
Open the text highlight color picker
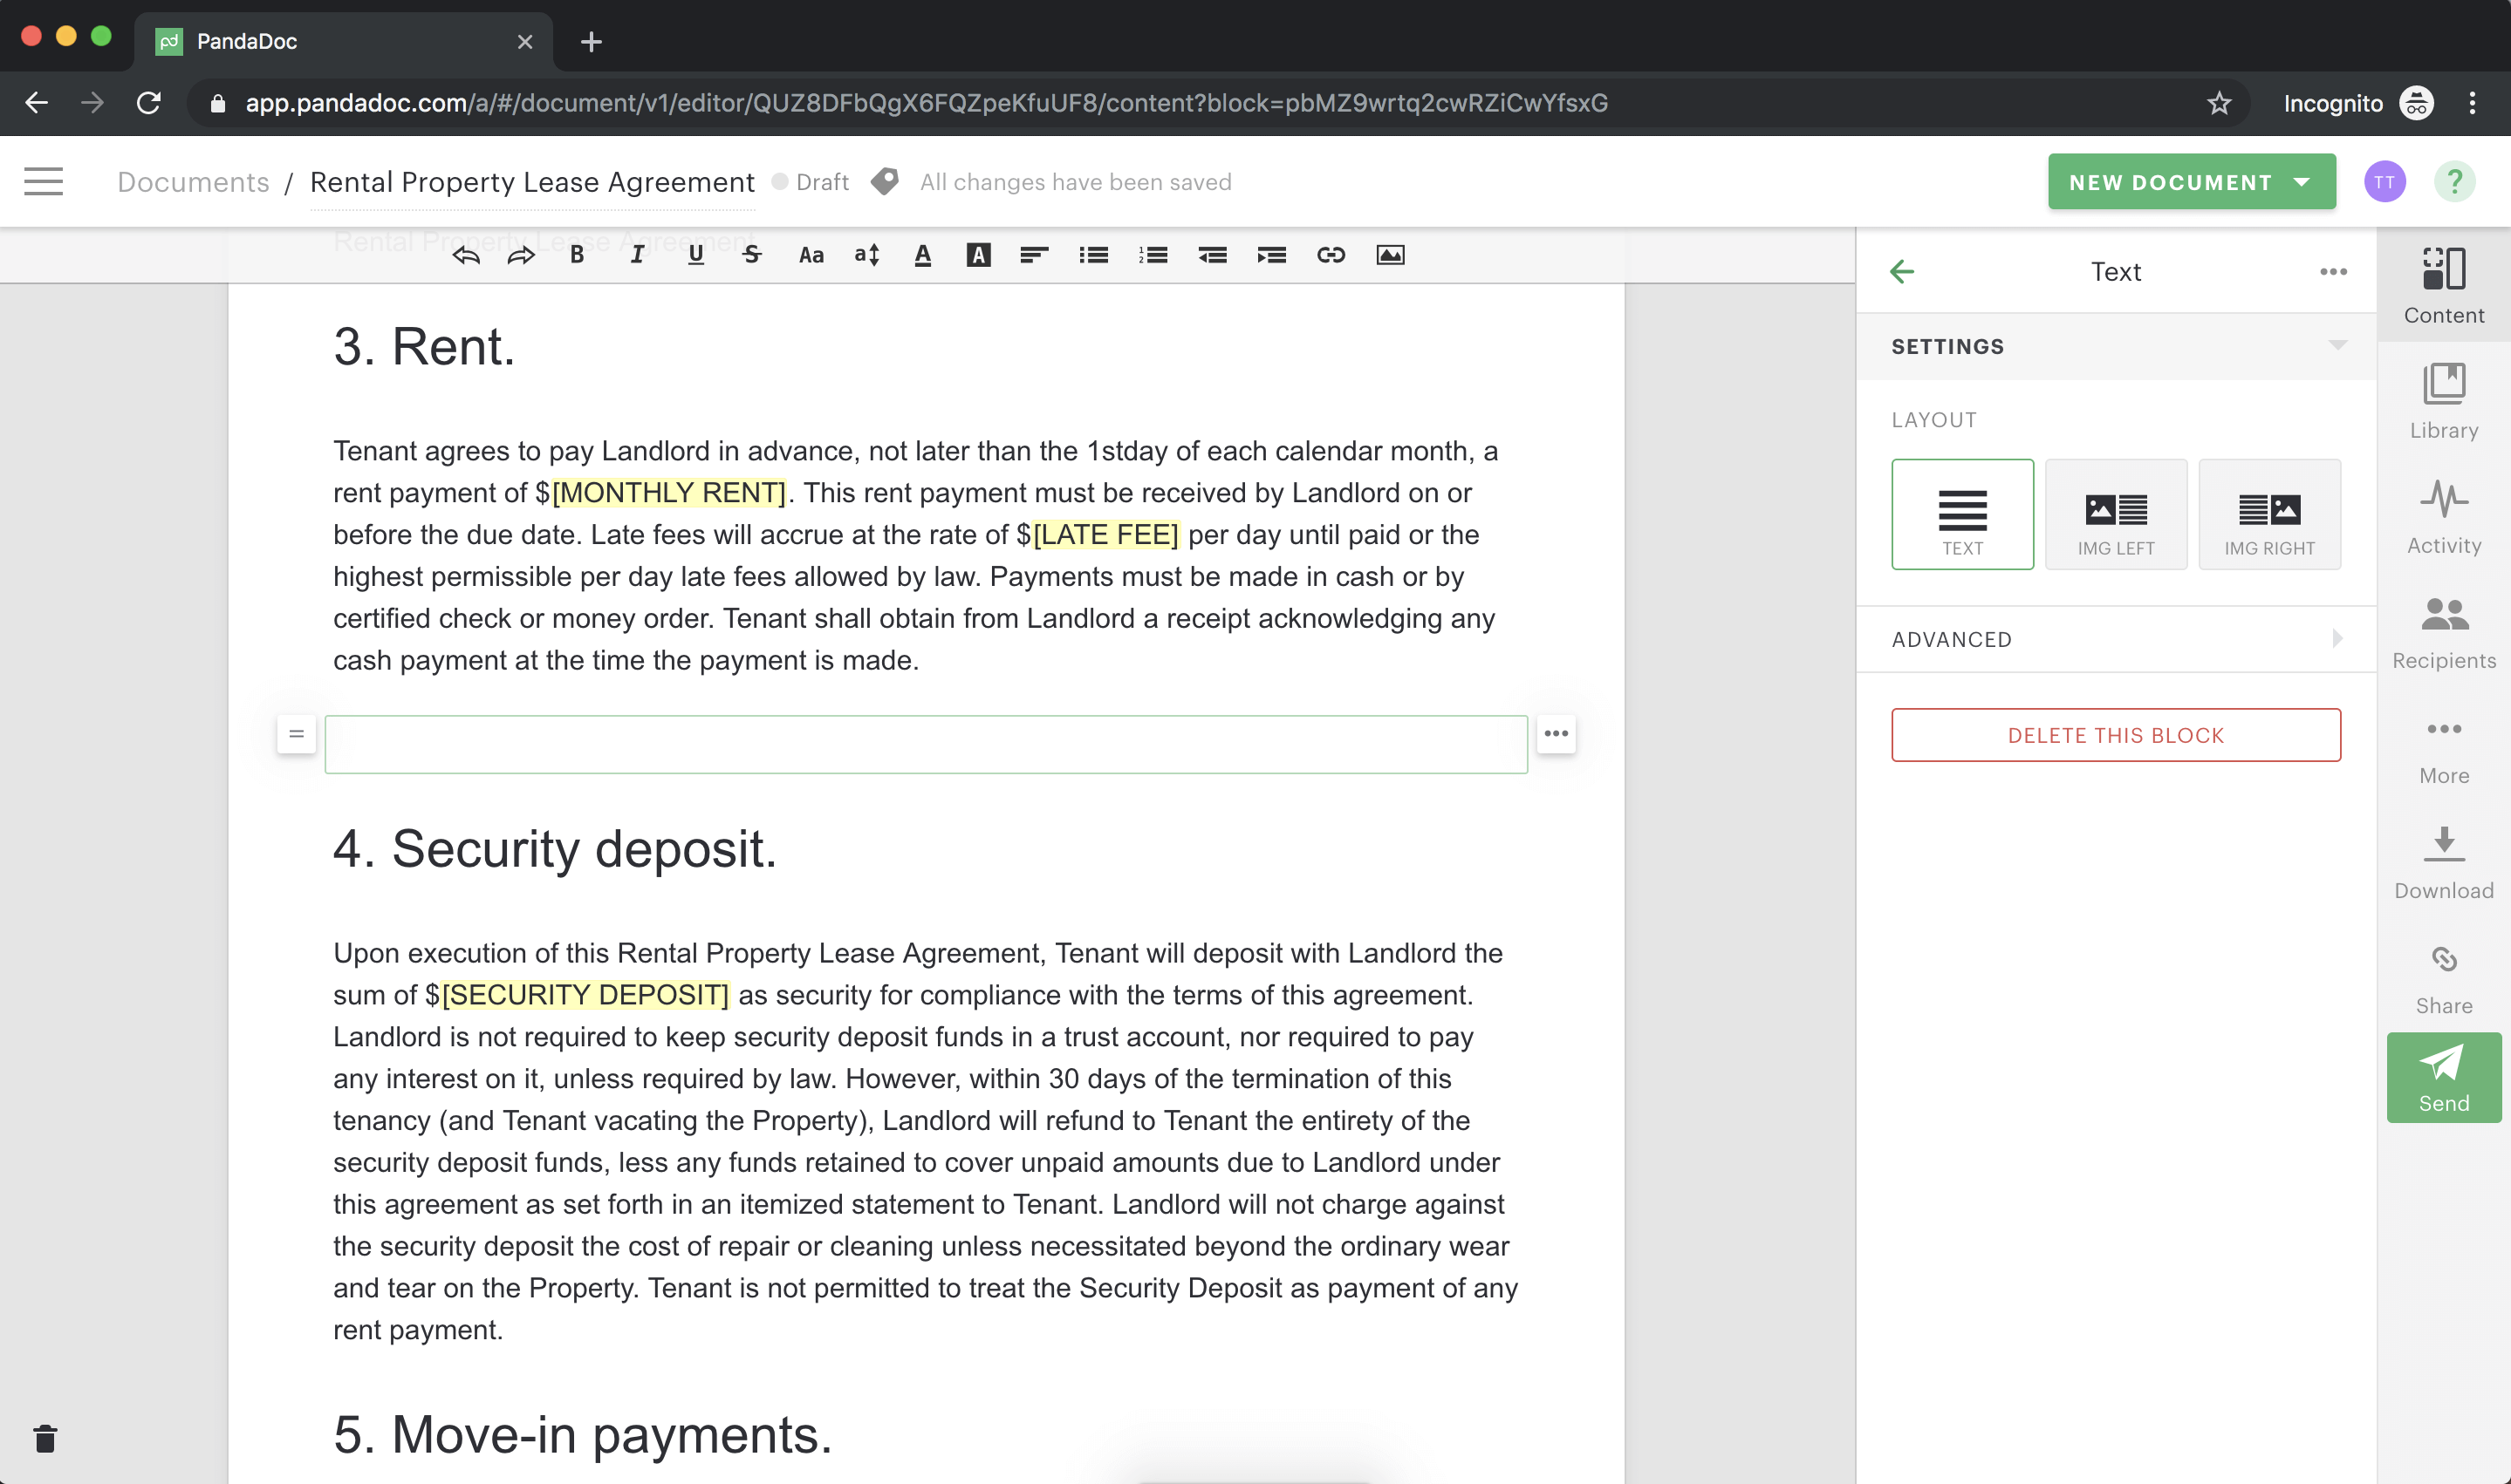click(978, 255)
